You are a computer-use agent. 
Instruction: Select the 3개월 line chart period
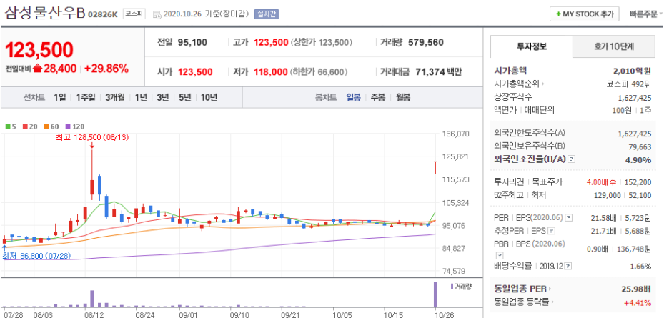coord(115,98)
